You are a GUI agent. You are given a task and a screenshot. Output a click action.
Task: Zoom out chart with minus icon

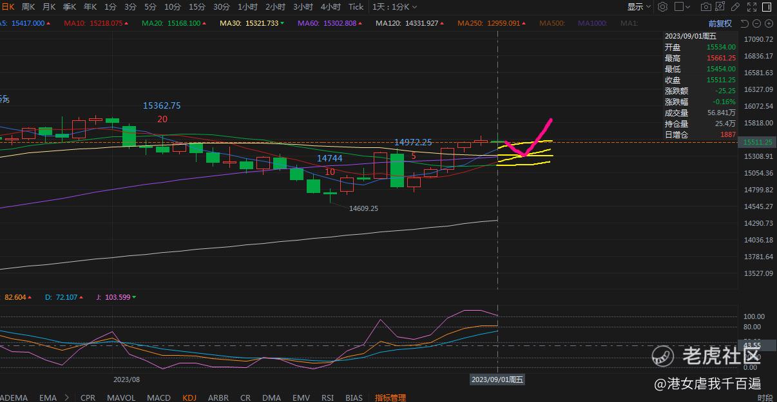tap(756, 24)
